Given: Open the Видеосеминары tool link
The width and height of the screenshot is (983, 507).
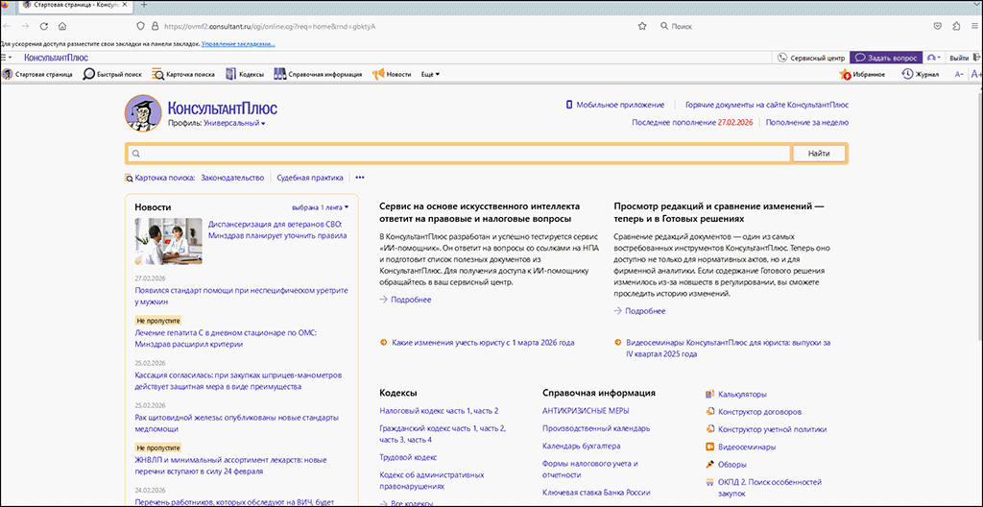Looking at the screenshot, I should 744,447.
